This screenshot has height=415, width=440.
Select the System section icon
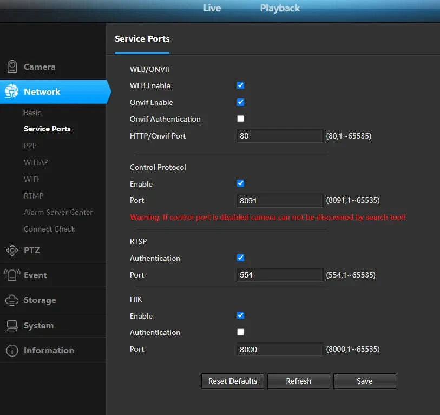tap(12, 325)
